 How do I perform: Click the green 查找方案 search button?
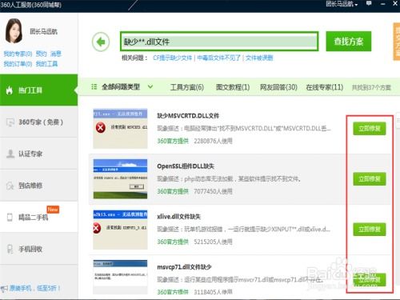click(x=349, y=42)
